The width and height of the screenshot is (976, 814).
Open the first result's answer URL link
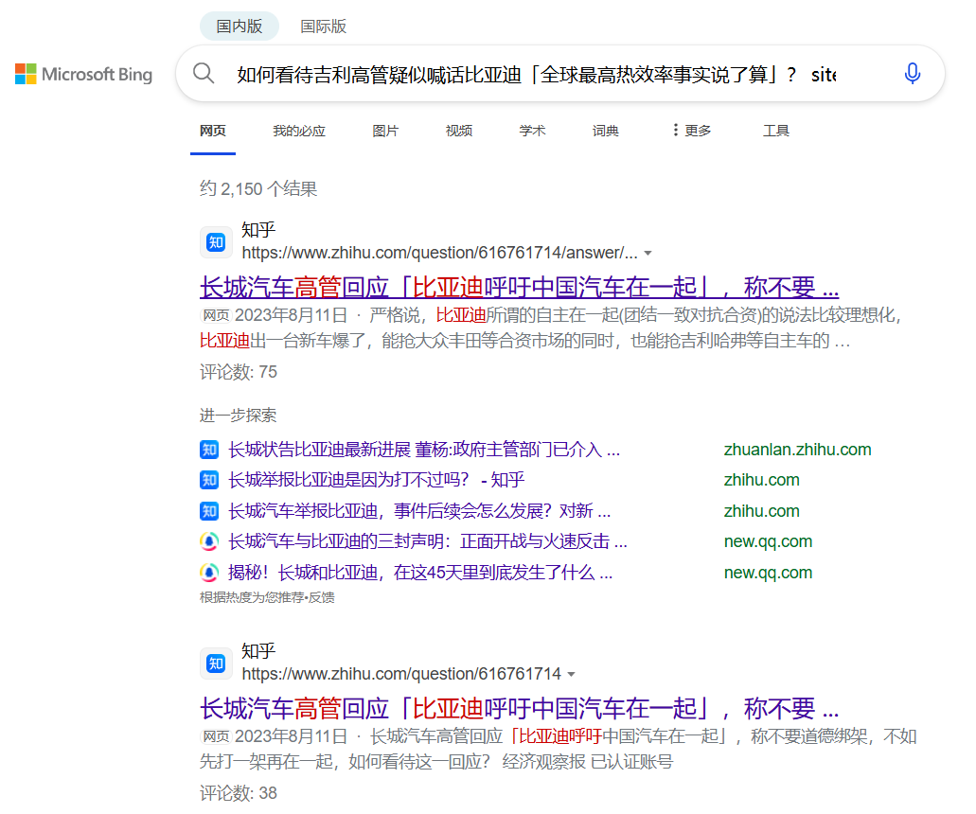click(x=439, y=253)
